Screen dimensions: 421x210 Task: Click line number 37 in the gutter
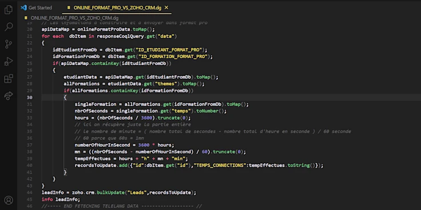[x=30, y=145]
